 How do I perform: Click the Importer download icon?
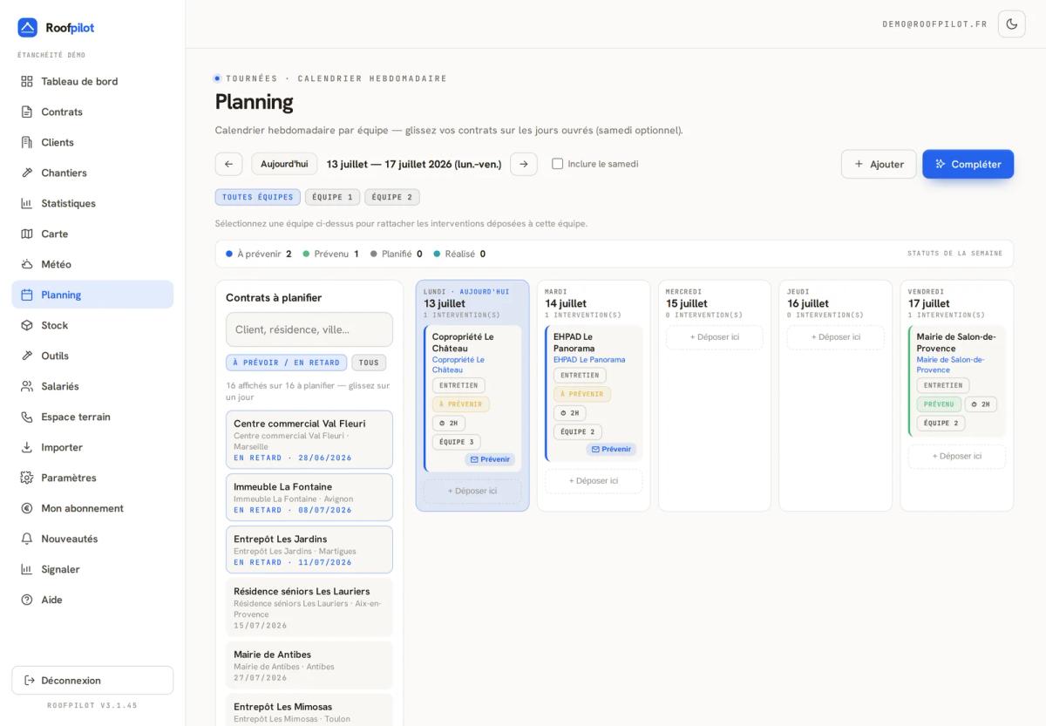[x=27, y=447]
